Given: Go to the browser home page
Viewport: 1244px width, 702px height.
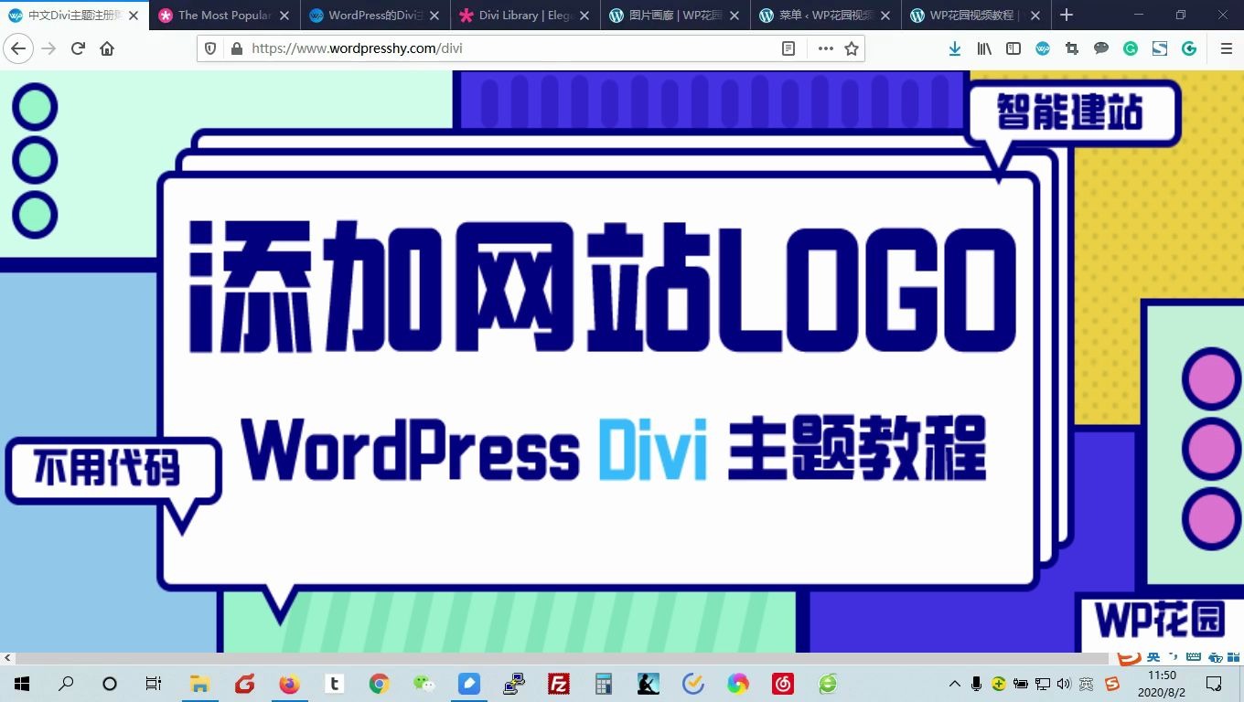Looking at the screenshot, I should [x=107, y=48].
